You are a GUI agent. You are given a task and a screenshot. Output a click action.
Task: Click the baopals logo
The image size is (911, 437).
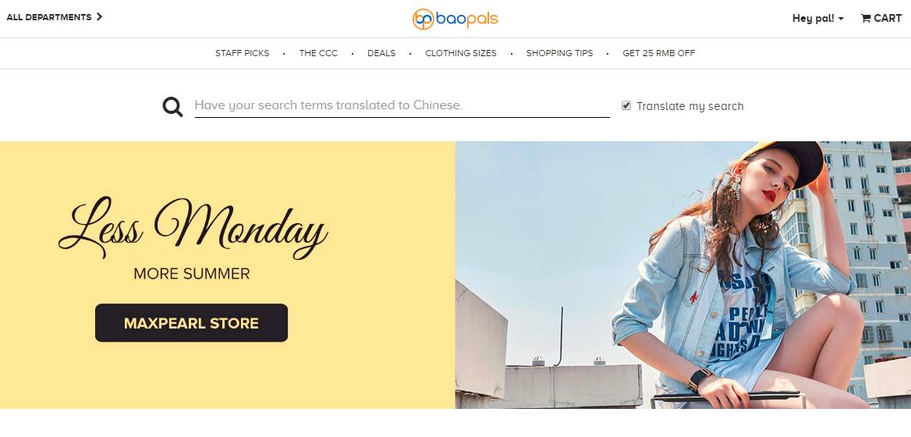click(x=455, y=20)
